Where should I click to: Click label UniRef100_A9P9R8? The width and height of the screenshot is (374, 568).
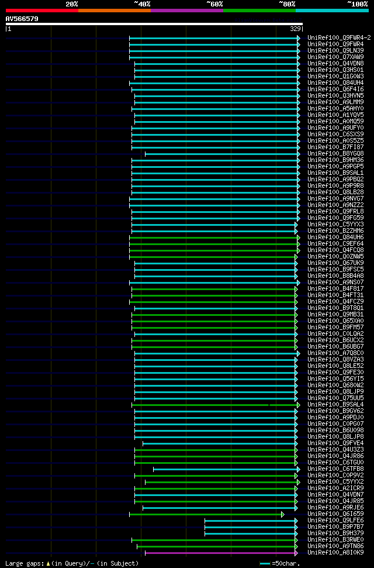[x=335, y=186]
